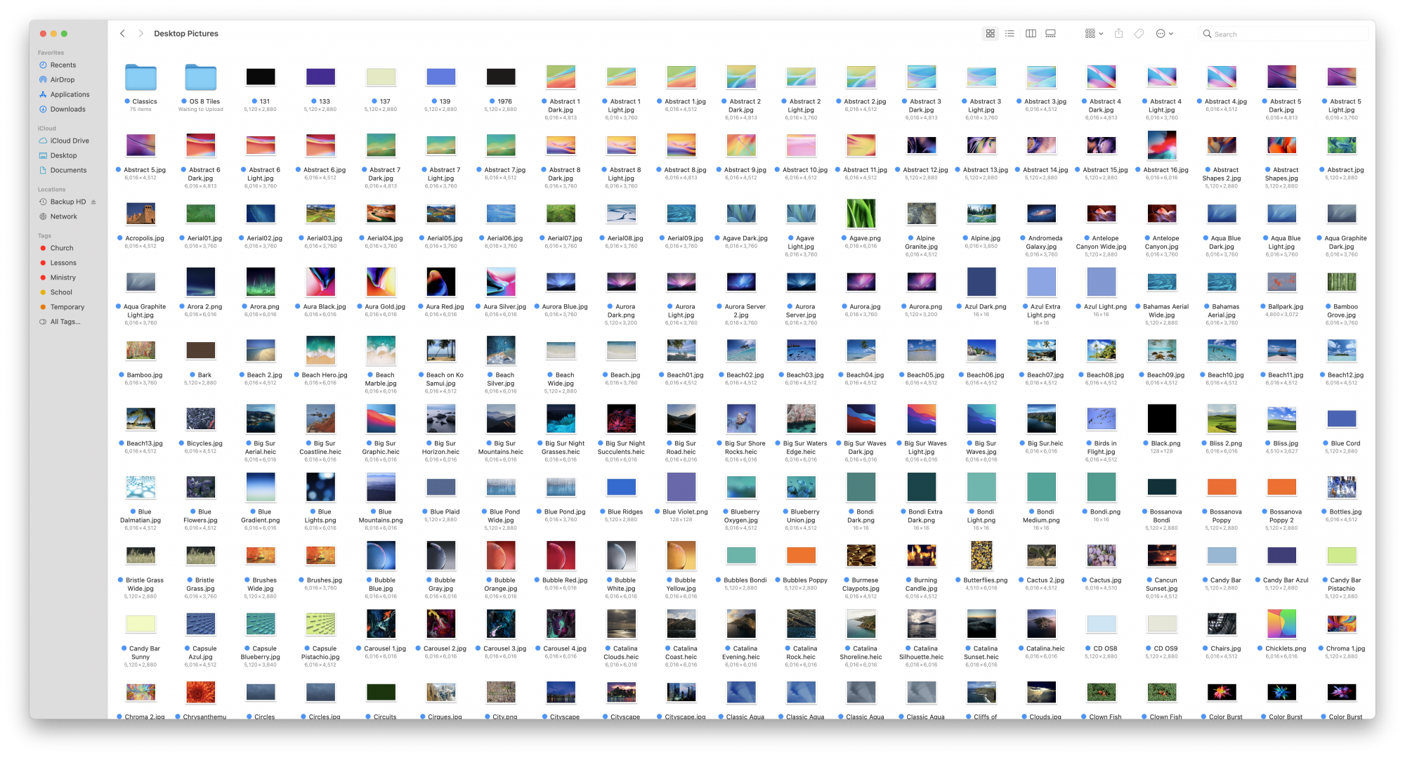
Task: Select Candy Bar Pistachio thumbnail
Action: (1342, 556)
